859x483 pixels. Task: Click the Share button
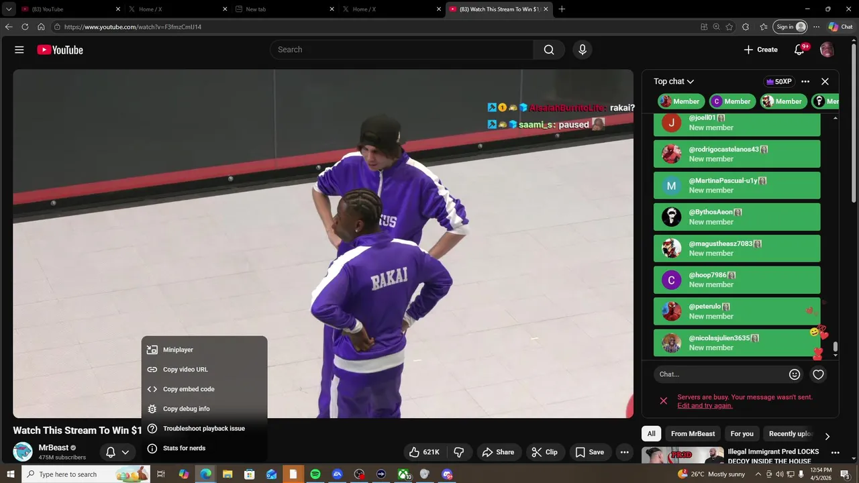coord(498,452)
